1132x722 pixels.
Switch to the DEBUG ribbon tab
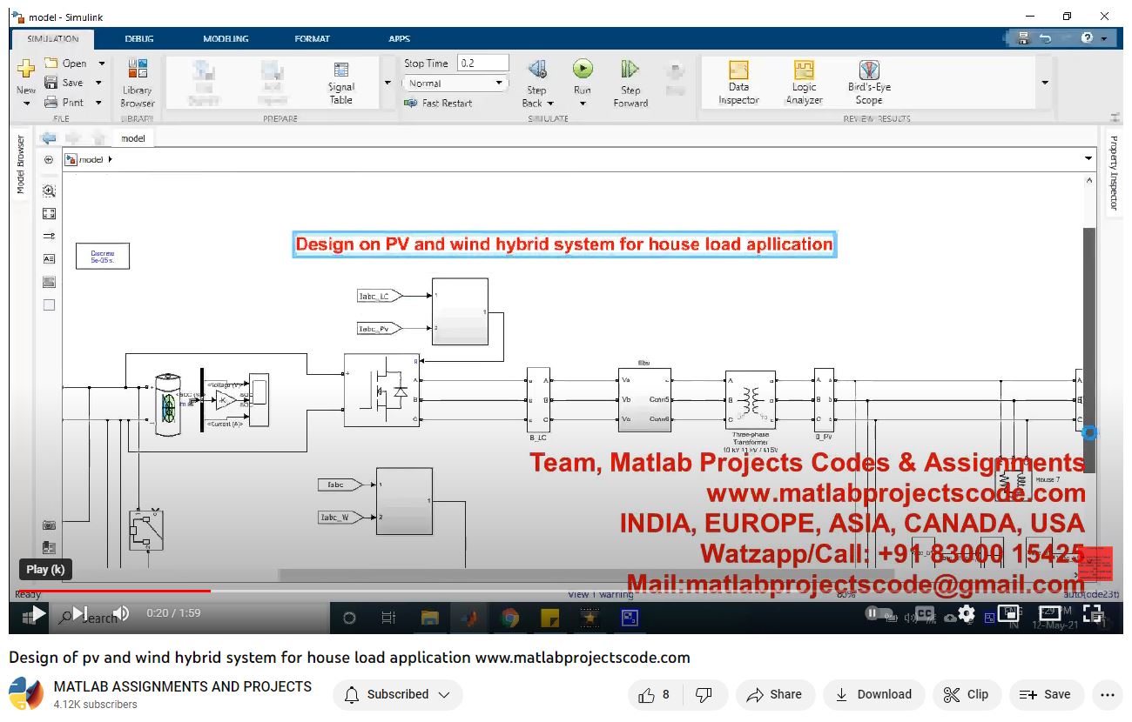click(139, 39)
